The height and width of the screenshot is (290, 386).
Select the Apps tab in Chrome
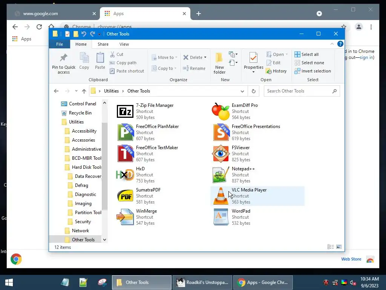pos(145,14)
